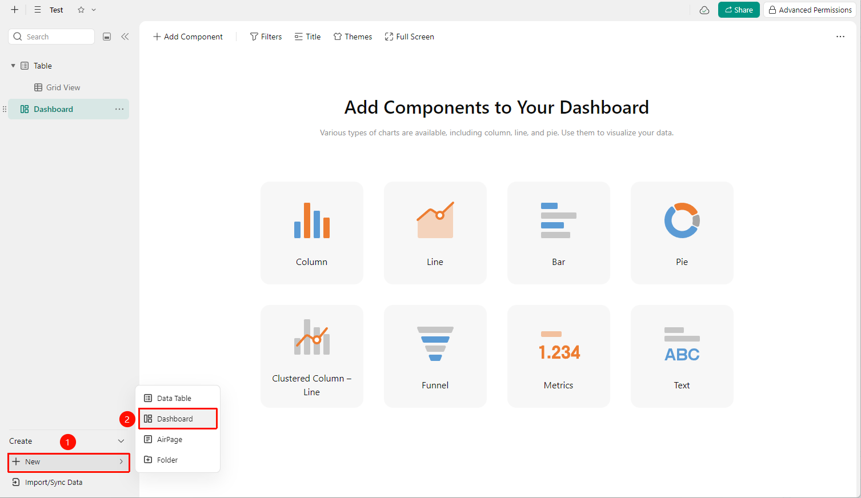861x498 pixels.
Task: Collapse the Table tree node
Action: pos(13,66)
